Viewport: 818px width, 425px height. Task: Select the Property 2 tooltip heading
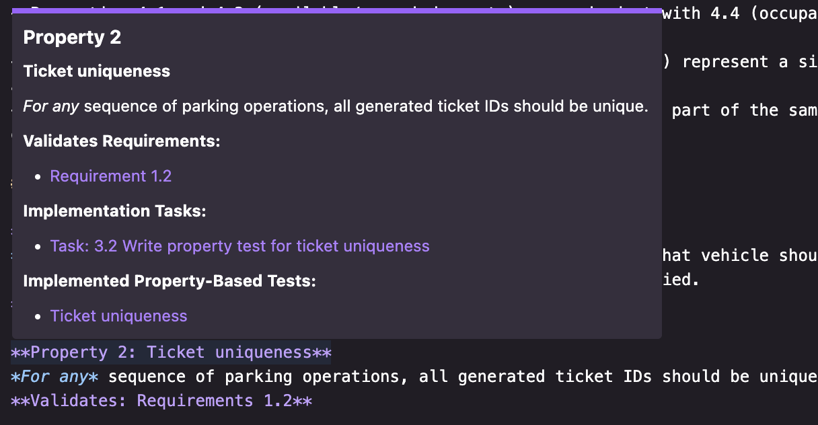(x=71, y=38)
